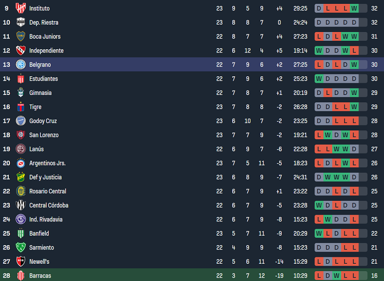
Task: Click the San Lorenzo team badge
Action: (21, 135)
